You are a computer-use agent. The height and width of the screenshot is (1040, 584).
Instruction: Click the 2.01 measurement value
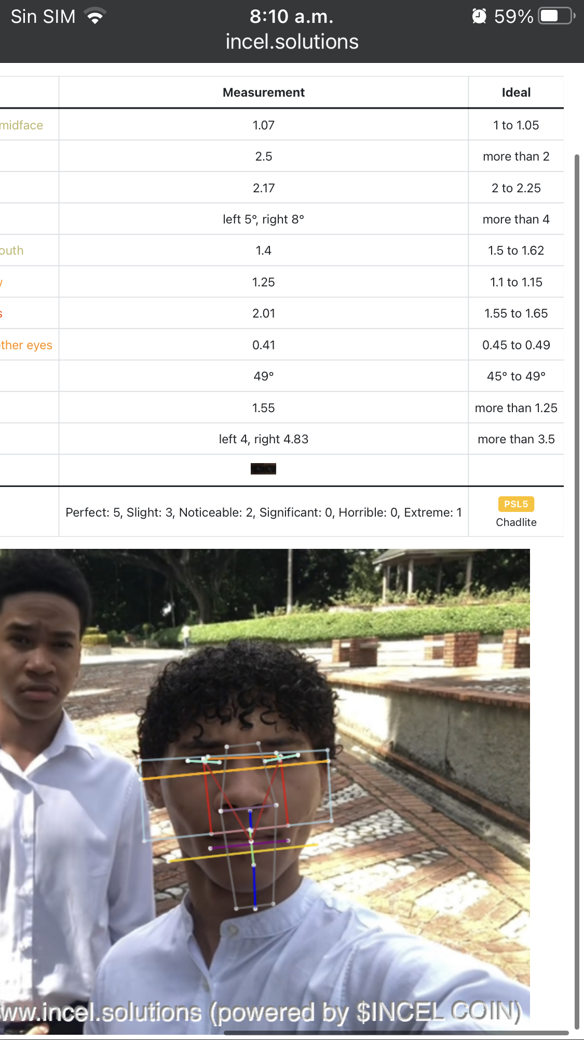[x=264, y=313]
